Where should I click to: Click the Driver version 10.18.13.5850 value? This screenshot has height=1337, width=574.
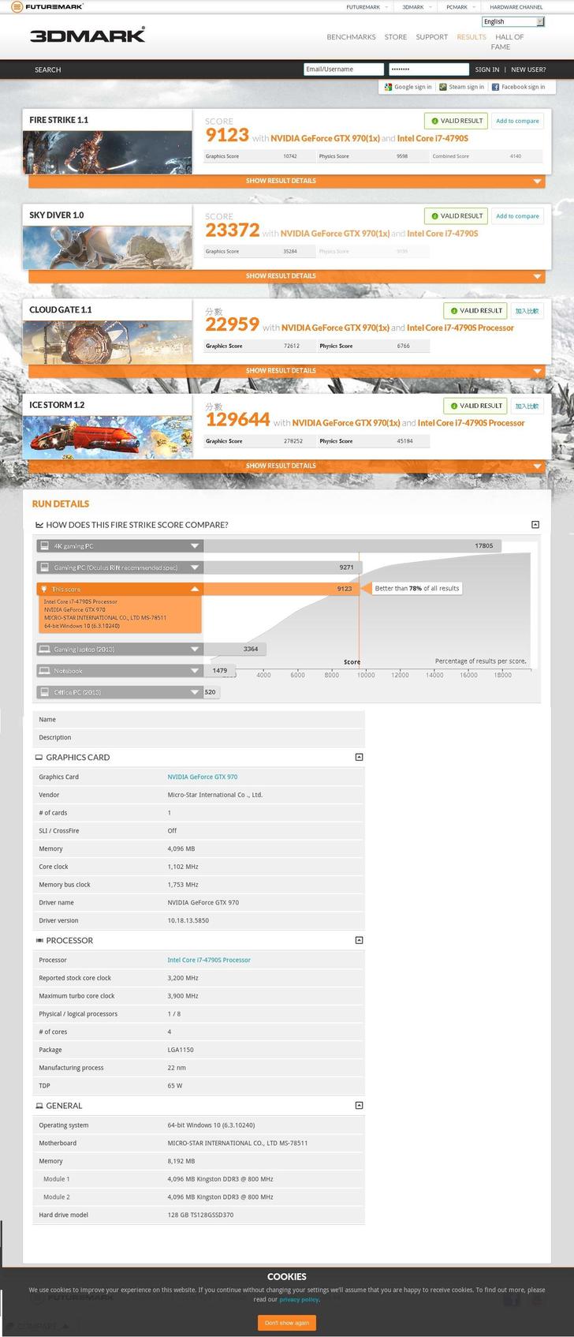[x=188, y=920]
